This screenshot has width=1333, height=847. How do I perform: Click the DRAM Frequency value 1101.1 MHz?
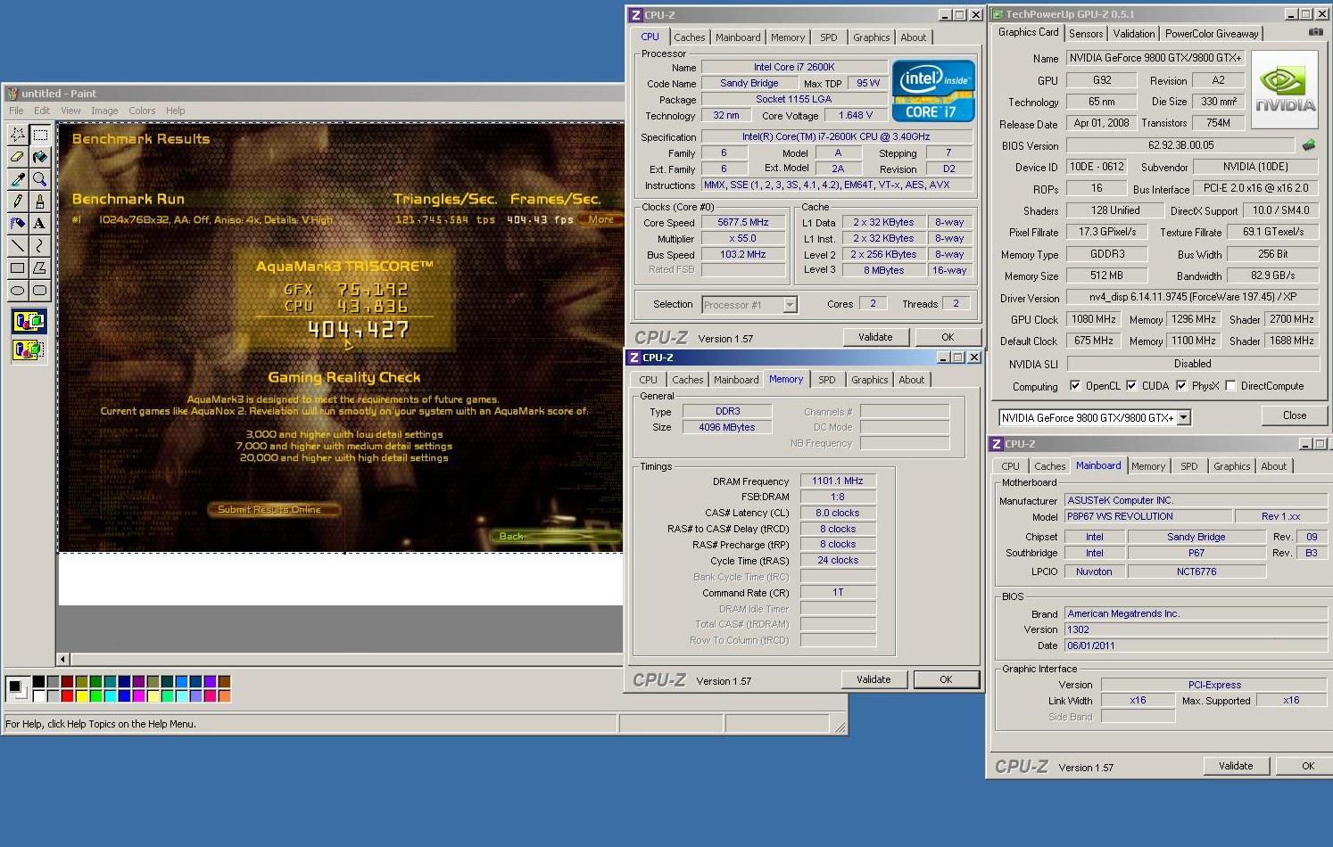pyautogui.click(x=837, y=481)
